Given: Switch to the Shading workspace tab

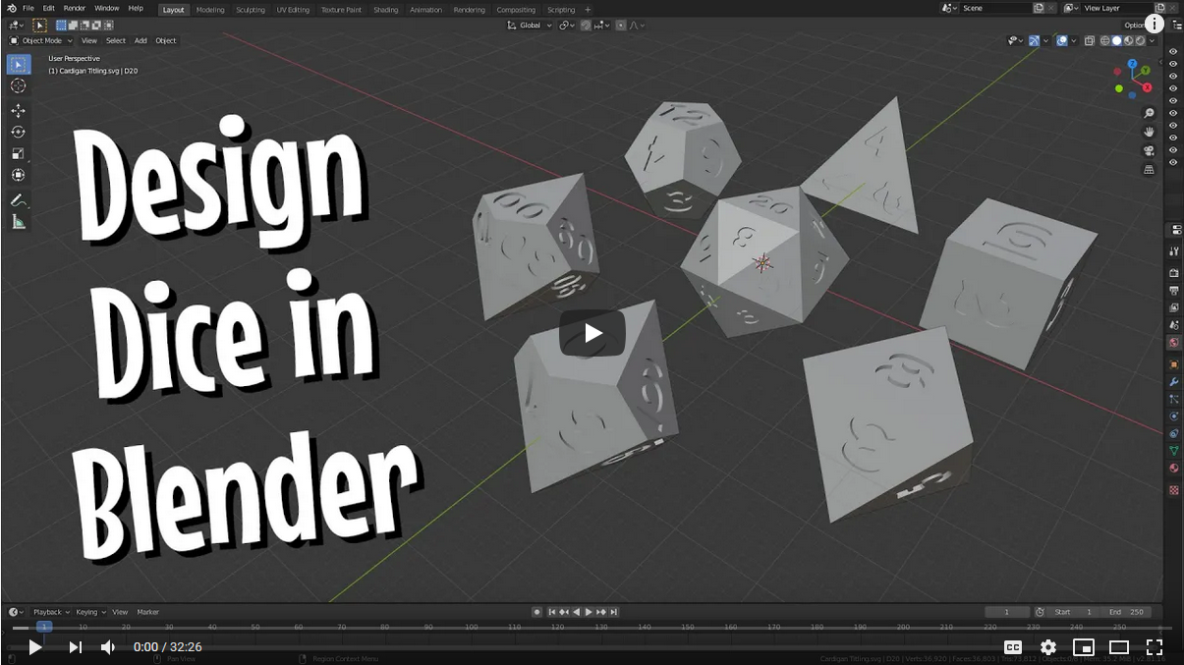Looking at the screenshot, I should click(x=386, y=10).
